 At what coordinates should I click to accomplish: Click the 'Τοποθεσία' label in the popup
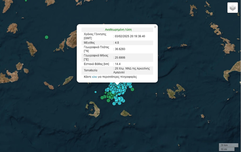pyautogui.click(x=91, y=71)
